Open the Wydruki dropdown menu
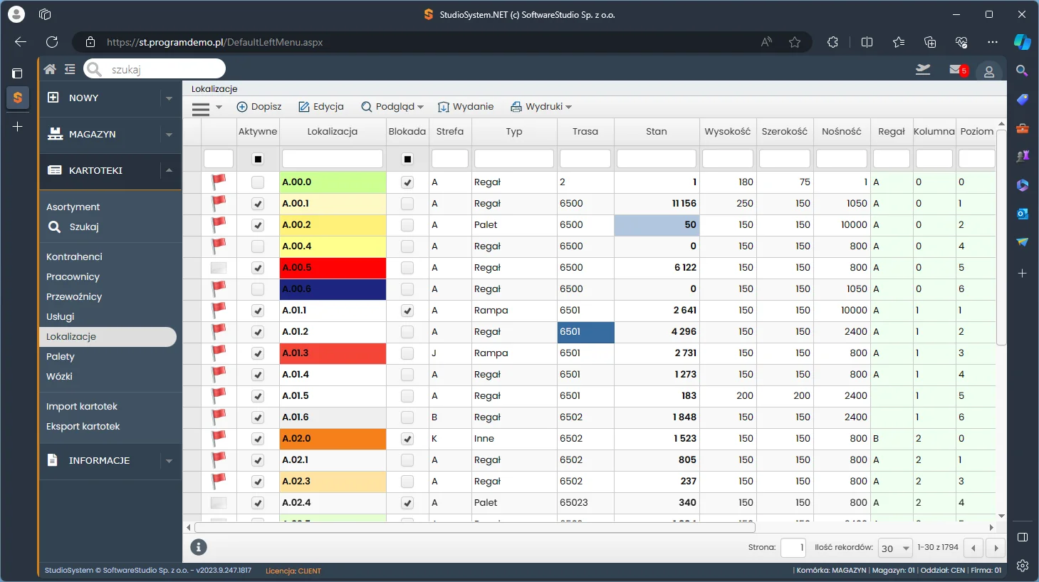Image resolution: width=1039 pixels, height=582 pixels. tap(541, 107)
